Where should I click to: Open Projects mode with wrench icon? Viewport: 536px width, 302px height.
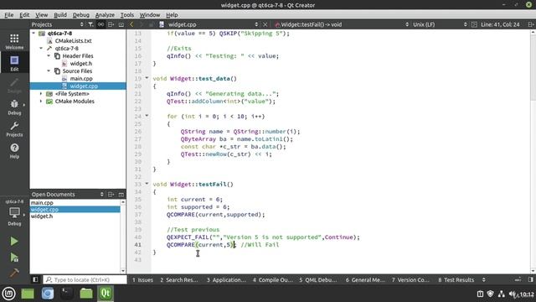click(x=14, y=128)
